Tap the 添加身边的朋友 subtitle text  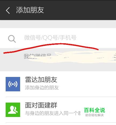pyautogui.click(x=42, y=88)
